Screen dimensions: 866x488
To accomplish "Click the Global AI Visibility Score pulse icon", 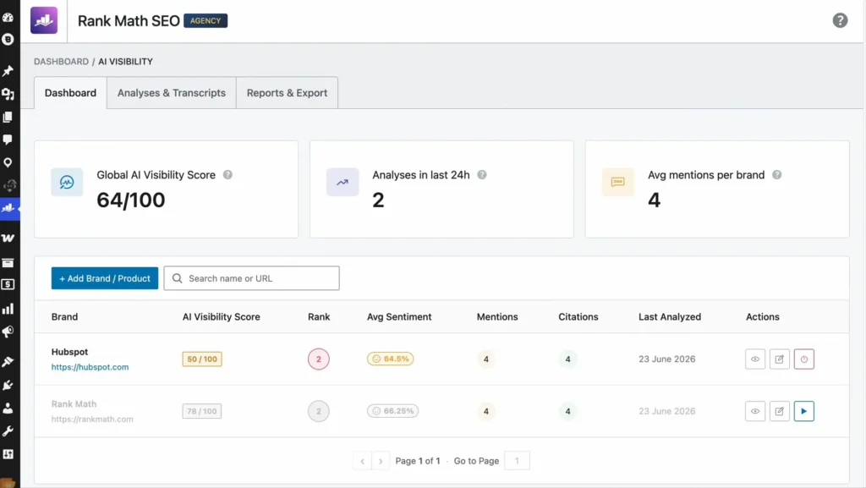I will (x=67, y=182).
